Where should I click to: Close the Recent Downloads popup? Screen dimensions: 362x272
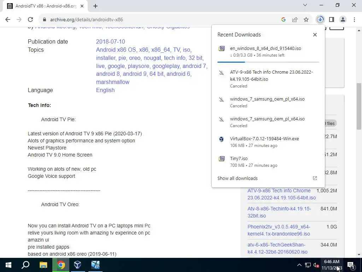[x=315, y=35]
